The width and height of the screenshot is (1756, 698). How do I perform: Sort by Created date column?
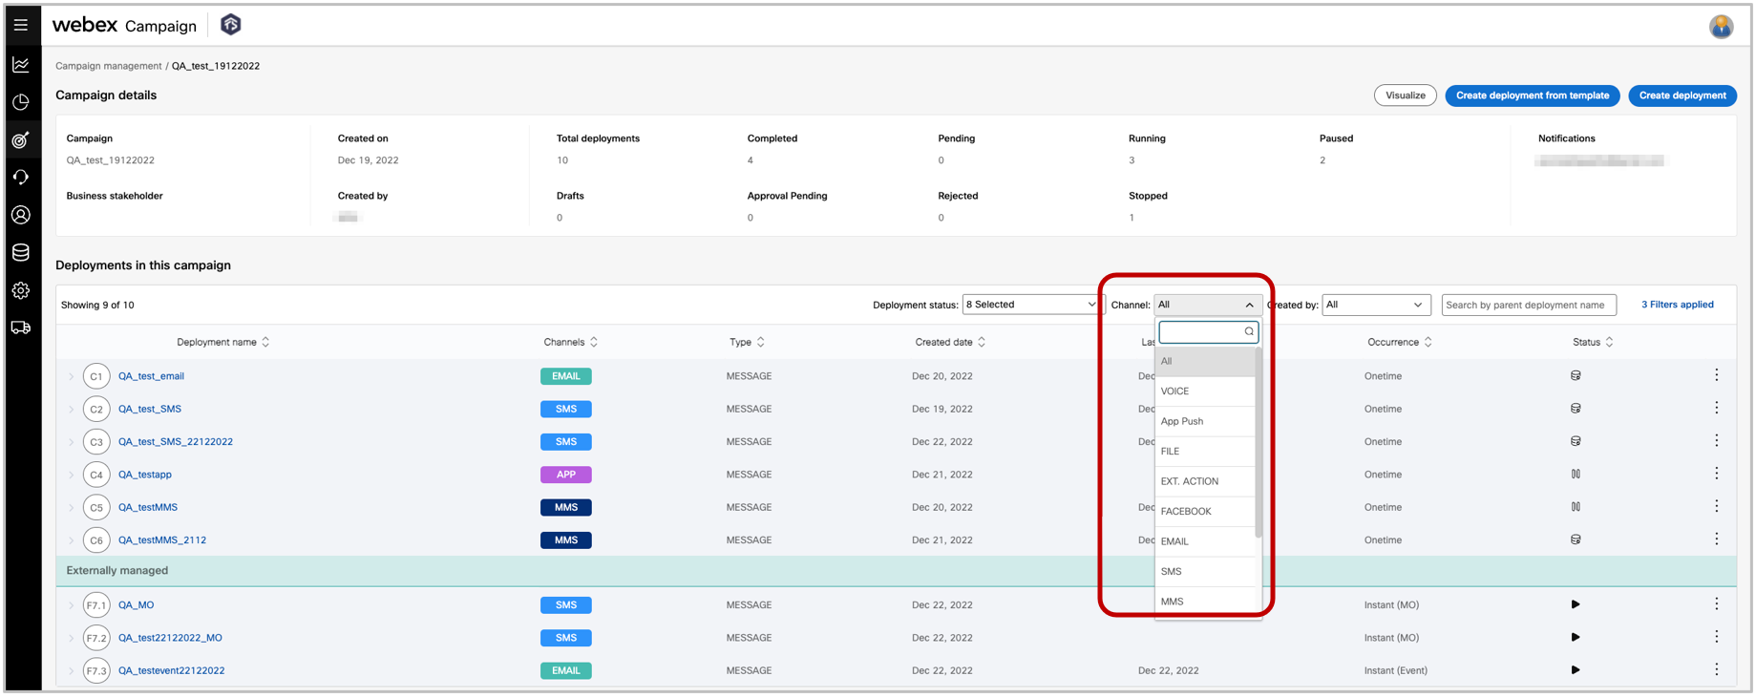(x=982, y=342)
